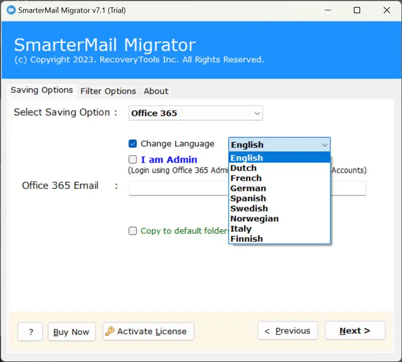The width and height of the screenshot is (402, 362).
Task: Close the SmarterMail Migrator window
Action: (386, 10)
